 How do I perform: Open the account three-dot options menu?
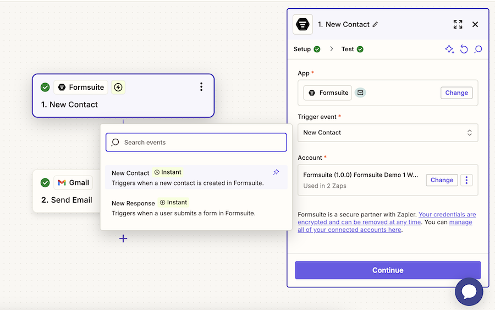pos(467,180)
